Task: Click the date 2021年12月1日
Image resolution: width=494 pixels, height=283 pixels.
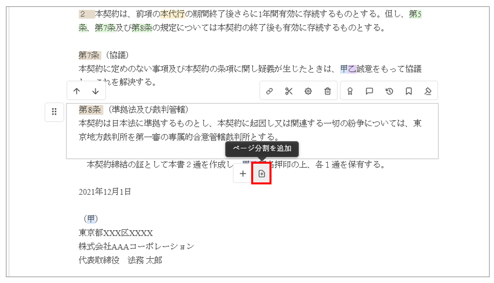Action: 105,192
